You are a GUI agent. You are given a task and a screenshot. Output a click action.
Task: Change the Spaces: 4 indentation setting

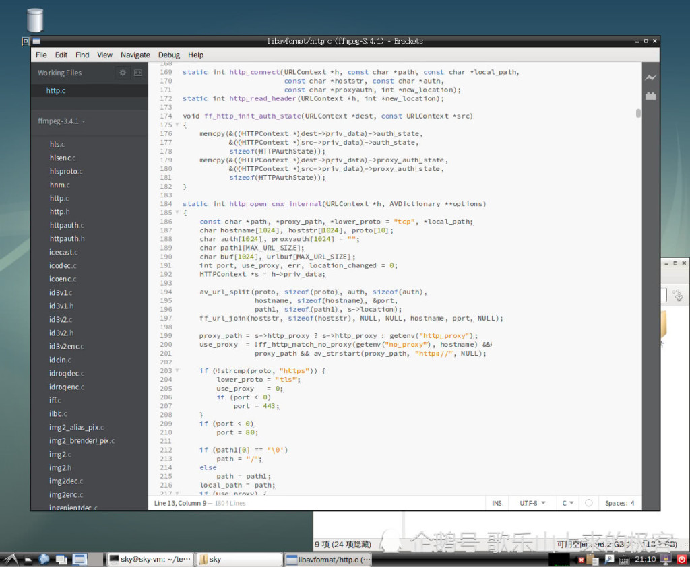coord(620,503)
